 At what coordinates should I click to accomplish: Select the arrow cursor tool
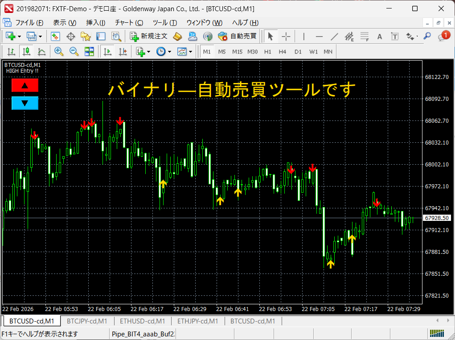[x=271, y=37]
